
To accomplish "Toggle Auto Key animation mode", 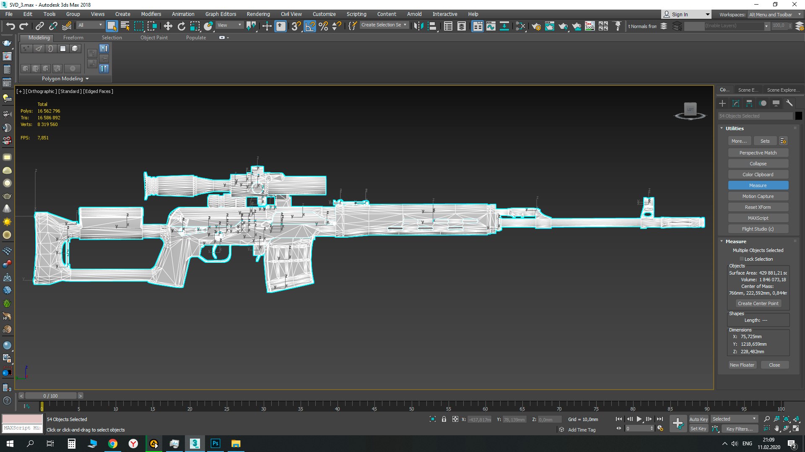I will click(x=698, y=419).
